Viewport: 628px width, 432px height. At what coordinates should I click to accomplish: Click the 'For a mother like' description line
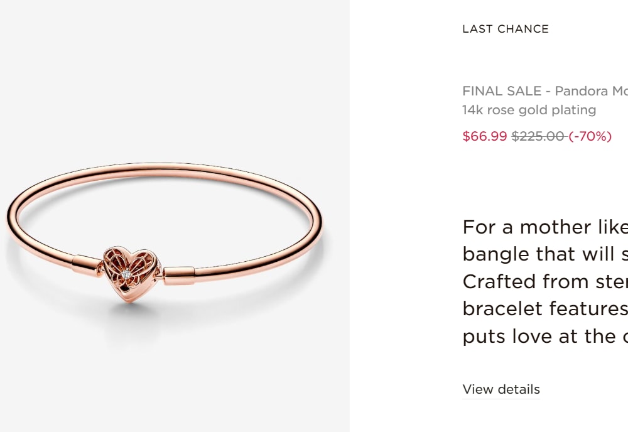pyautogui.click(x=545, y=227)
